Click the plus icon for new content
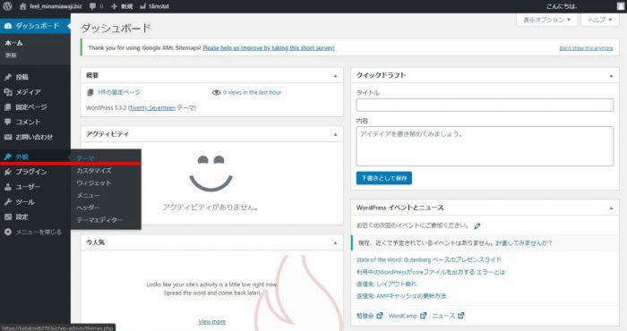Viewport: 627px width, 331px height. pos(115,6)
